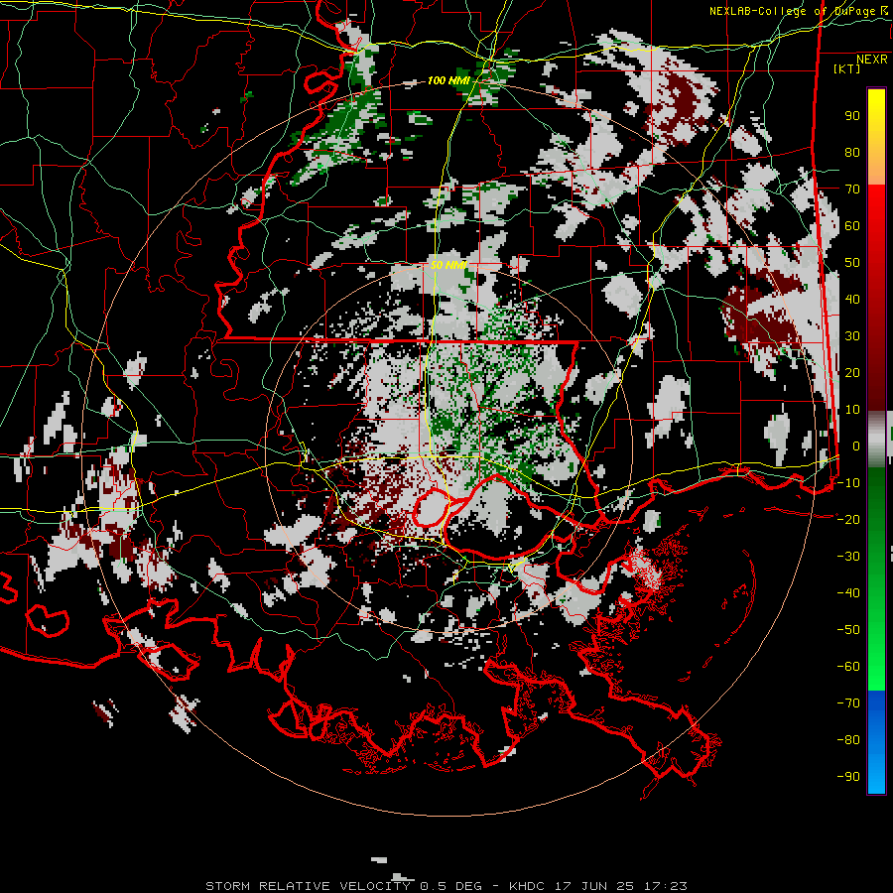893x893 pixels.
Task: Click the -50 knot scale value
Action: coord(848,629)
